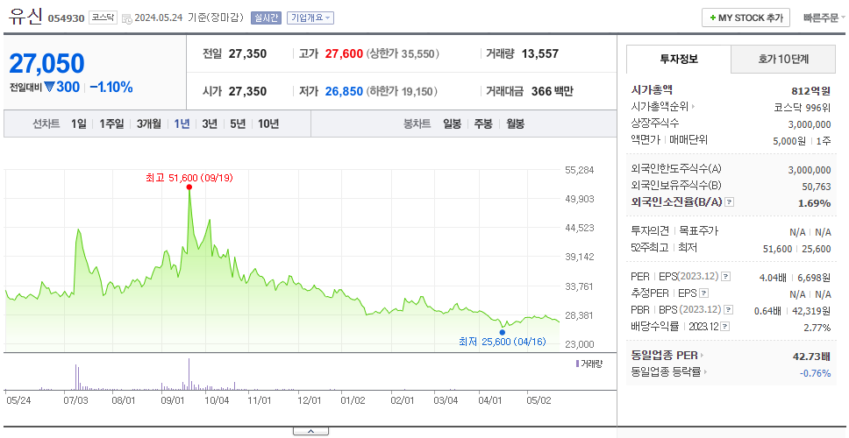This screenshot has width=849, height=438.
Task: Click the 52주최고 최저 values 51,600 25,600
Action: pyautogui.click(x=796, y=248)
